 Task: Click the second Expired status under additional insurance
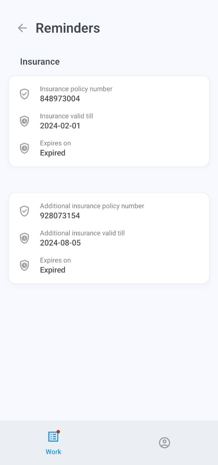53,270
